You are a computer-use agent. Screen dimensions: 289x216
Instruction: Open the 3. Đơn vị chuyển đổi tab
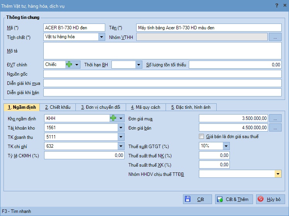pos(101,107)
